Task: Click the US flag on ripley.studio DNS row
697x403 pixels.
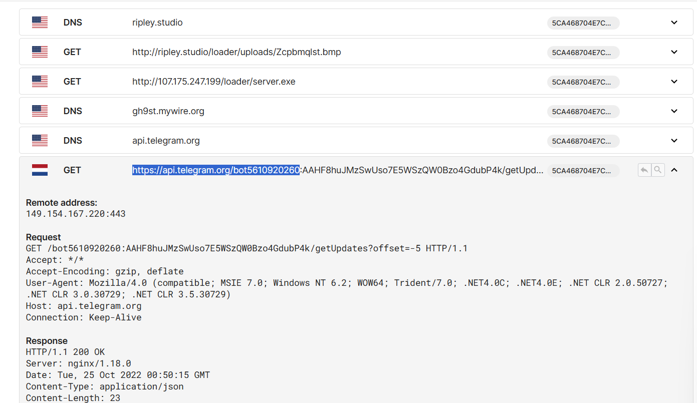Action: 40,23
